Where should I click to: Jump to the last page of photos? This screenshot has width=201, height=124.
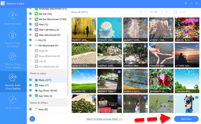click(x=167, y=12)
